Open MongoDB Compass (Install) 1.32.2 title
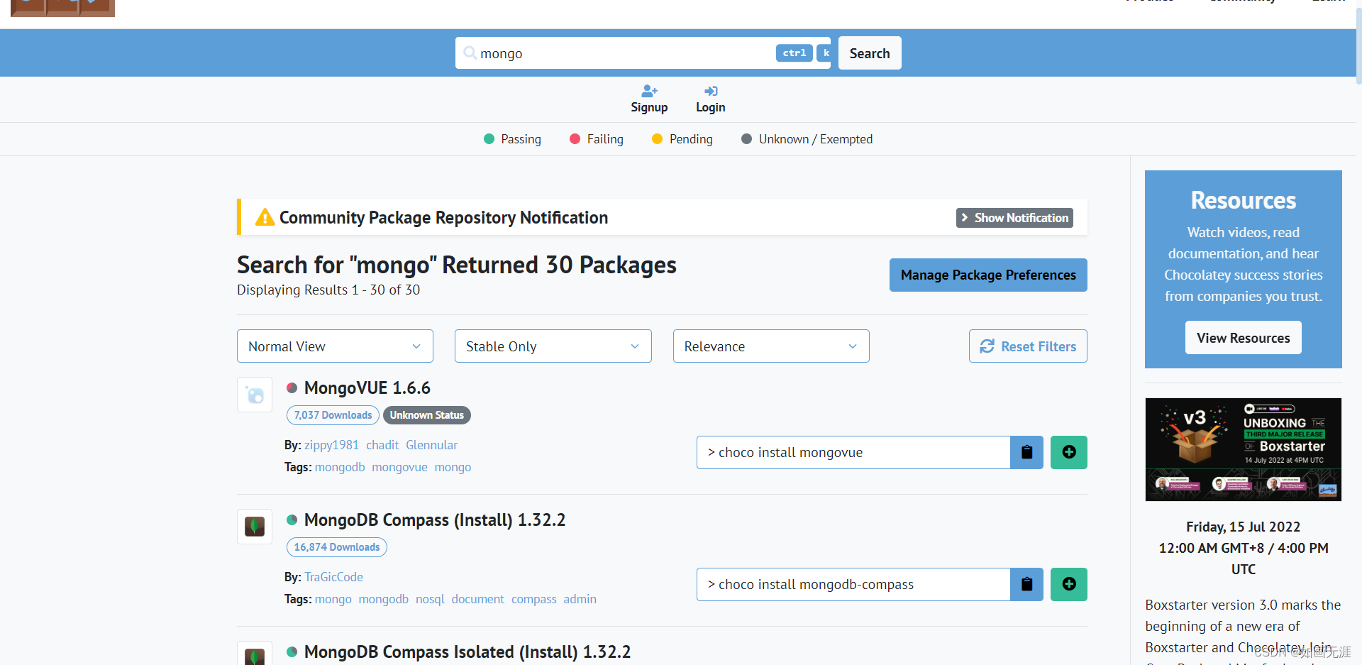Viewport: 1362px width, 665px height. point(435,520)
